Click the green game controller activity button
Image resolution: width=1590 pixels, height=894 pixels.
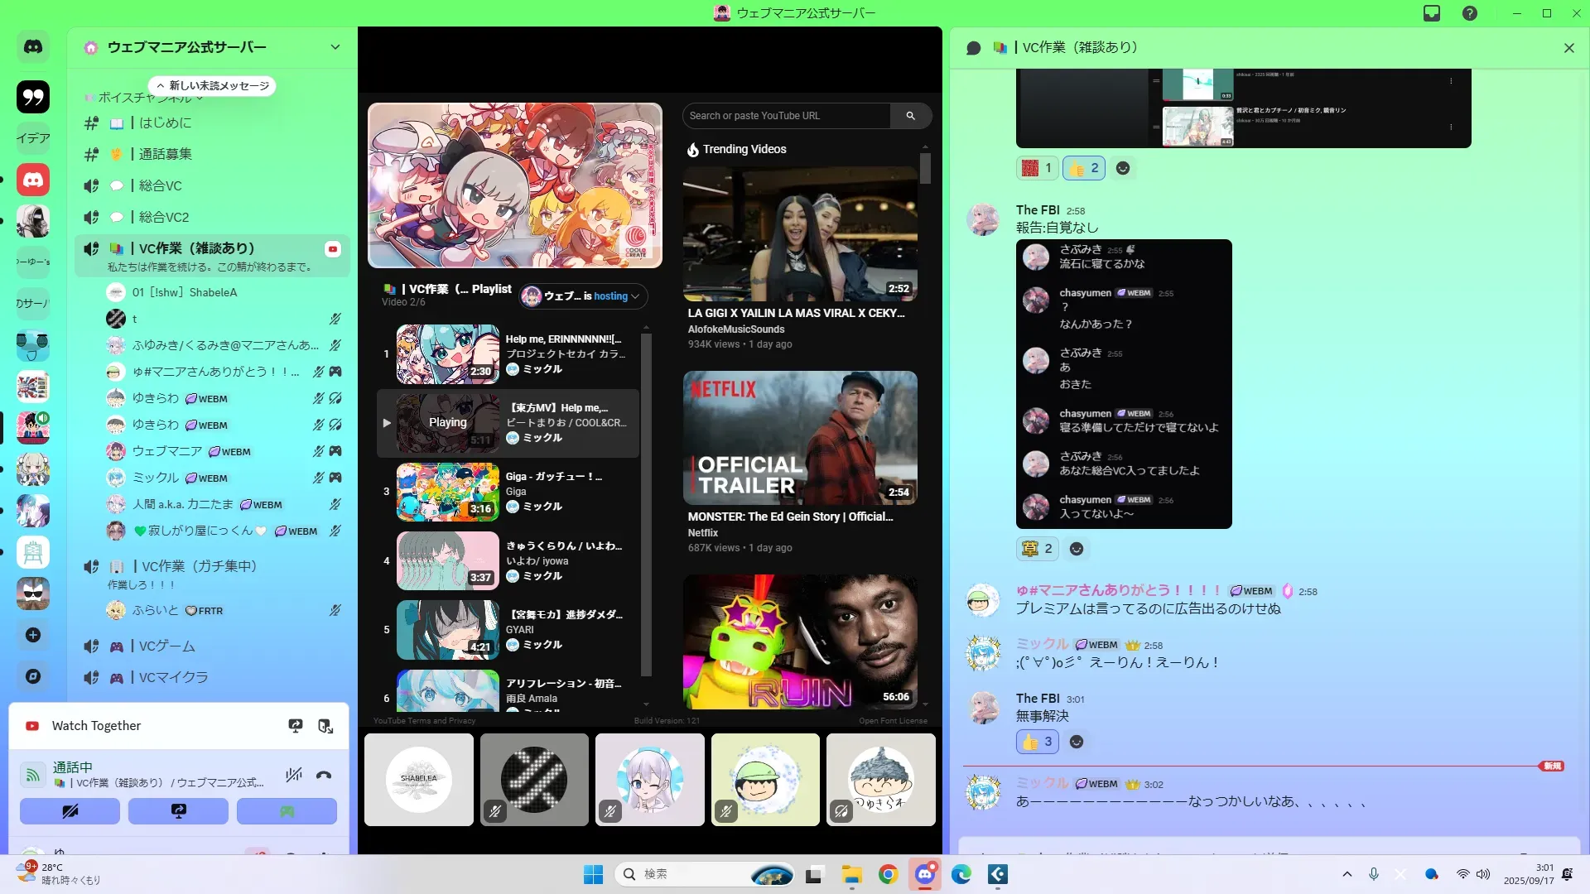click(x=287, y=811)
